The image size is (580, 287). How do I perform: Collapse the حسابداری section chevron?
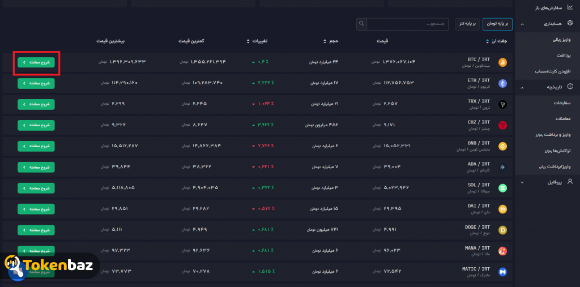(x=522, y=24)
